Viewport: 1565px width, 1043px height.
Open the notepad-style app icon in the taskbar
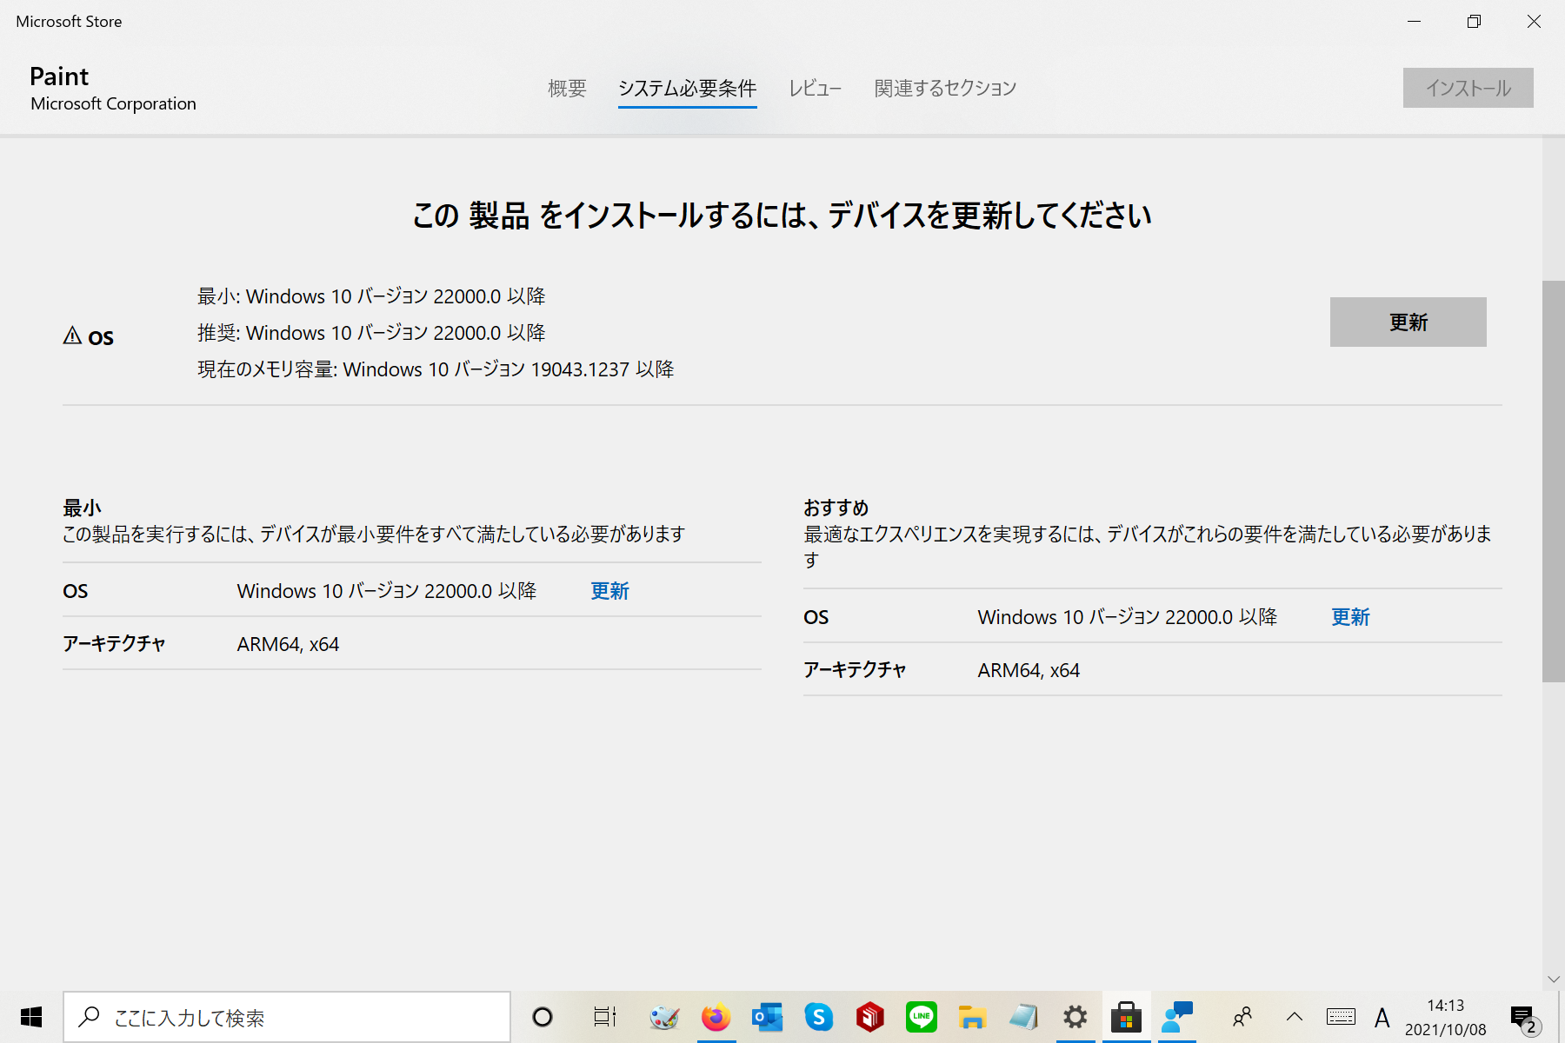(1024, 1017)
